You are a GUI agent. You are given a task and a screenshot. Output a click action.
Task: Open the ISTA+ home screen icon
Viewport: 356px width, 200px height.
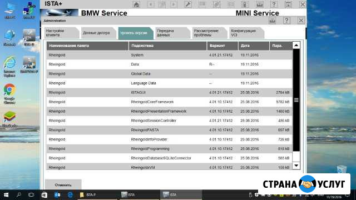136,4
